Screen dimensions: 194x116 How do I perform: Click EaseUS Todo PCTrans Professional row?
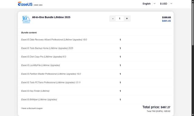click(96, 82)
